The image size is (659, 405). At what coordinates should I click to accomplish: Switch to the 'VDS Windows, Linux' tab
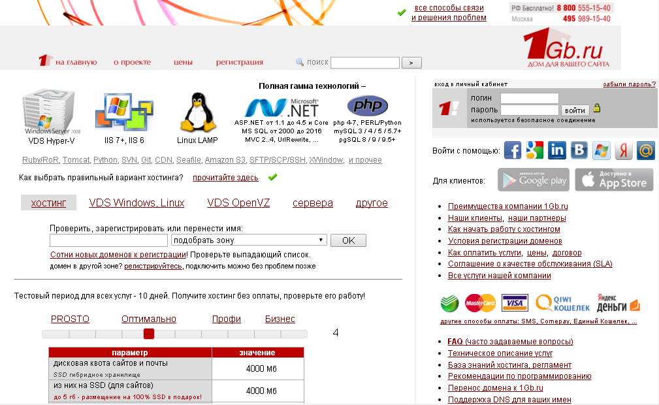pyautogui.click(x=137, y=202)
